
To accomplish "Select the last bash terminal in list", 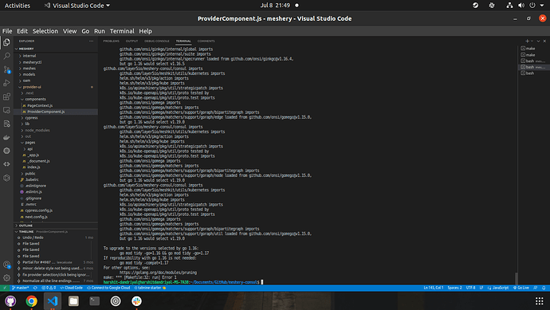I will coord(533,73).
